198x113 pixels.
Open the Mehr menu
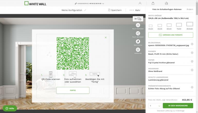(135, 10)
